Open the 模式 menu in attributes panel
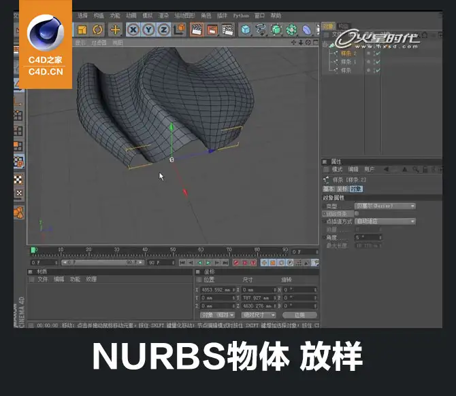The height and width of the screenshot is (396, 456). [x=338, y=169]
